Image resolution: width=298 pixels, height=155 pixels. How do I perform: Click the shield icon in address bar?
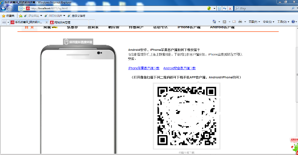click(x=21, y=8)
